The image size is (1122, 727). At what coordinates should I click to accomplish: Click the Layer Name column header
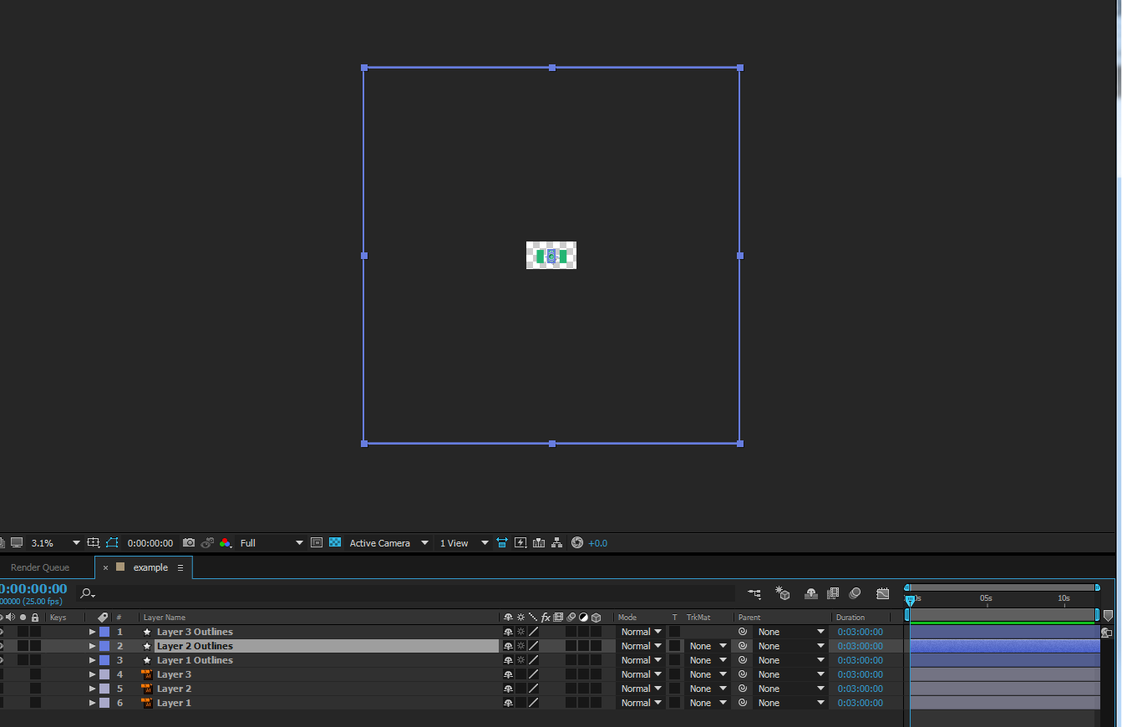(x=165, y=618)
